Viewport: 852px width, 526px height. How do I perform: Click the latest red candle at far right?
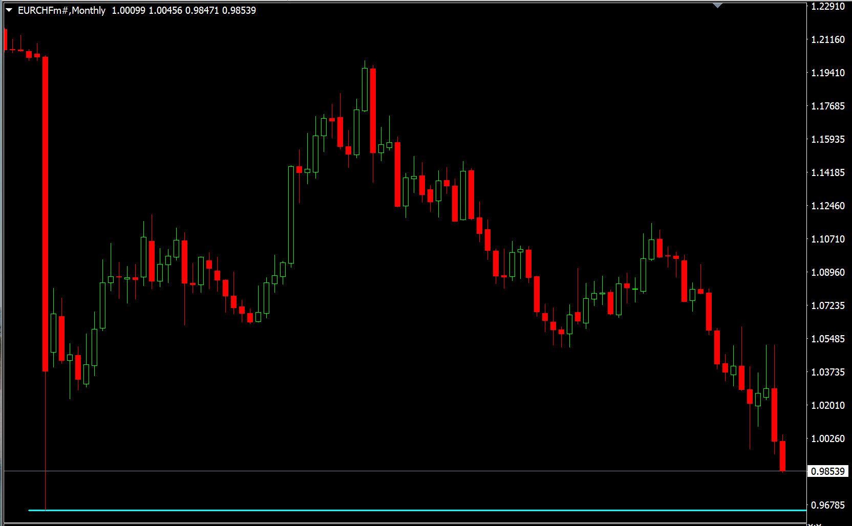(782, 455)
